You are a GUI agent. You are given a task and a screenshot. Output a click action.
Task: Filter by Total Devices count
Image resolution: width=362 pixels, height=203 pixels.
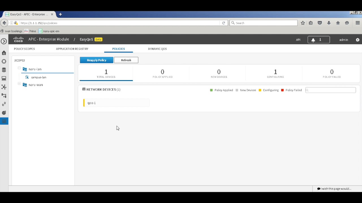tap(106, 74)
